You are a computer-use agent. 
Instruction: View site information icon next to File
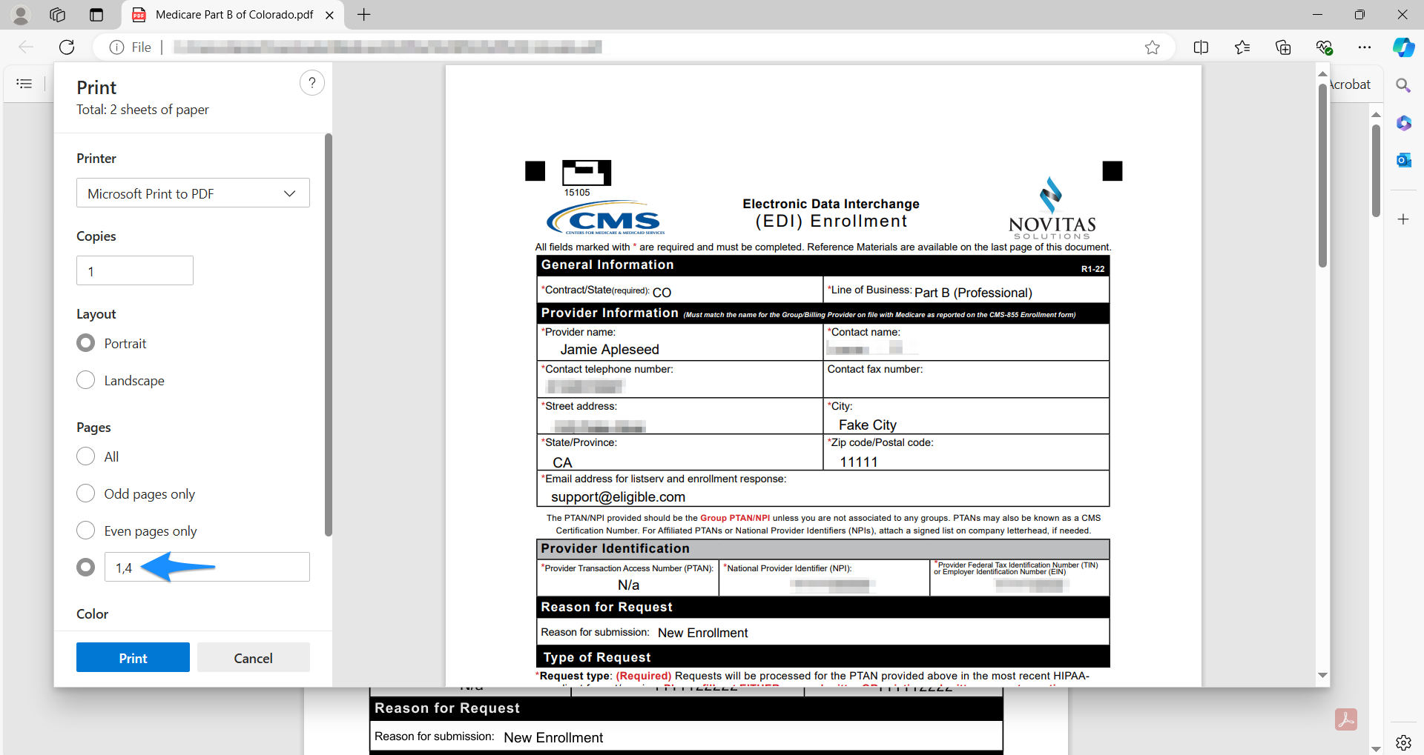(116, 47)
